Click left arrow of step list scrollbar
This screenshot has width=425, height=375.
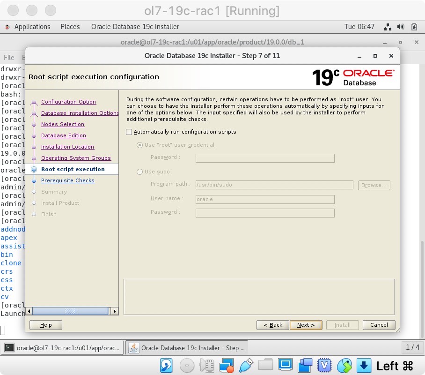point(29,311)
